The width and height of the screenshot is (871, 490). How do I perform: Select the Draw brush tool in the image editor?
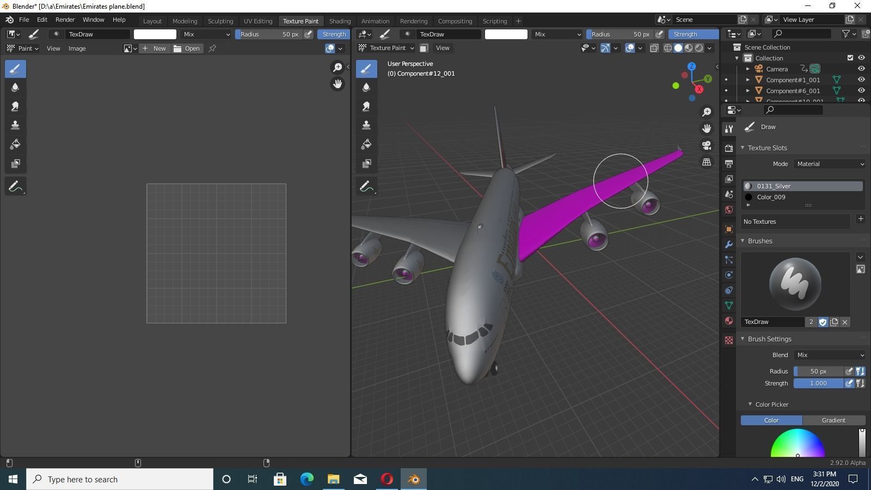pyautogui.click(x=15, y=69)
